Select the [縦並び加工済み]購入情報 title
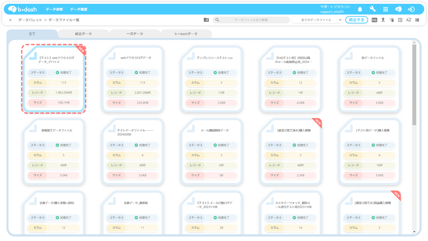The image size is (428, 241). pos(294,131)
